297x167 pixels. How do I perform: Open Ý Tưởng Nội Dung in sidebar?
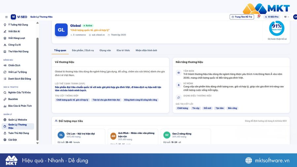(x=18, y=25)
